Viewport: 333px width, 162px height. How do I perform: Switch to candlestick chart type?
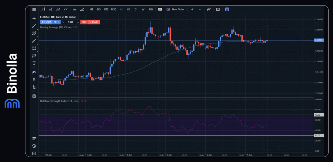pyautogui.click(x=50, y=9)
